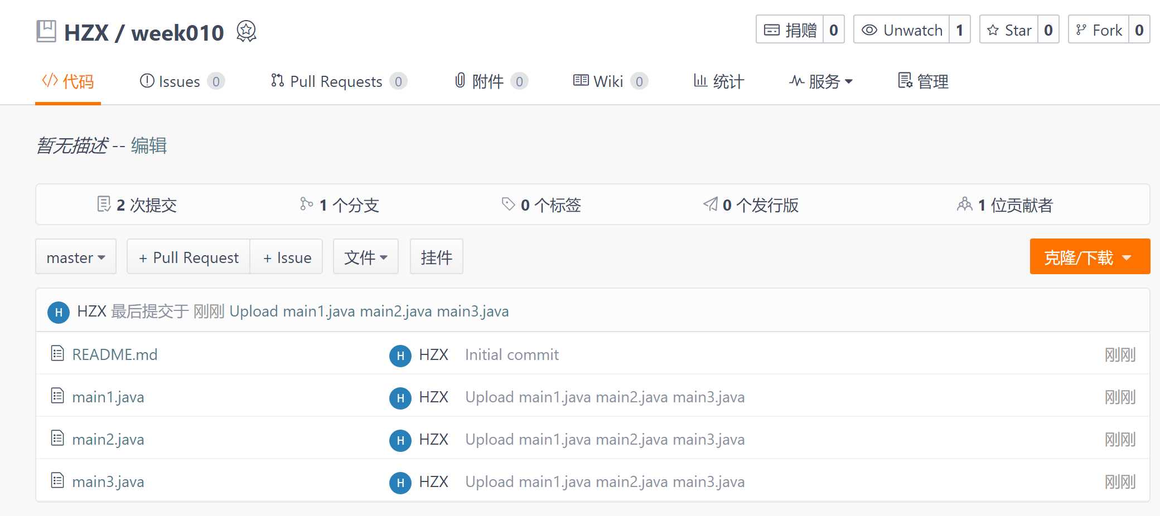The height and width of the screenshot is (516, 1160).
Task: Click the watcher count 1
Action: point(960,30)
